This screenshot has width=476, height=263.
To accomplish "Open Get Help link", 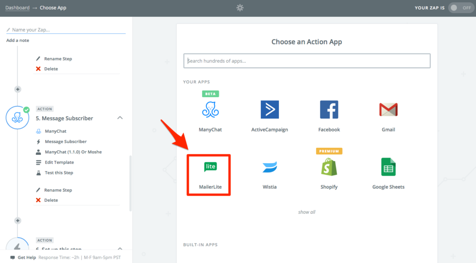I will tap(26, 257).
